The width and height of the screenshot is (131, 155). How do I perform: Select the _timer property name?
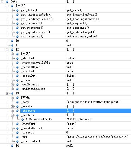[x=26, y=80]
